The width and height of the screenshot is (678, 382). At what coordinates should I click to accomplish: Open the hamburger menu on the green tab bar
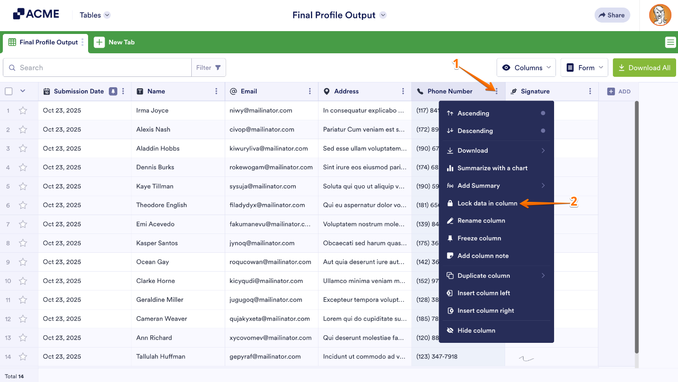point(670,42)
